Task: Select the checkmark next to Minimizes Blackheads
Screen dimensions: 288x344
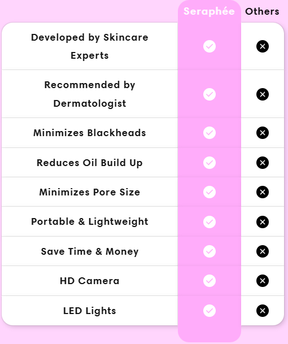Action: tap(210, 133)
